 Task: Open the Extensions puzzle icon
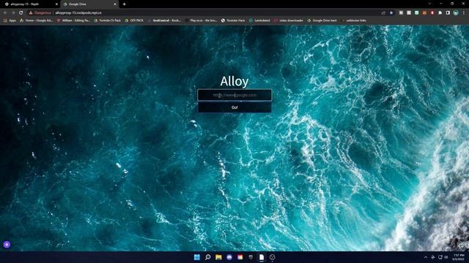[x=440, y=13]
